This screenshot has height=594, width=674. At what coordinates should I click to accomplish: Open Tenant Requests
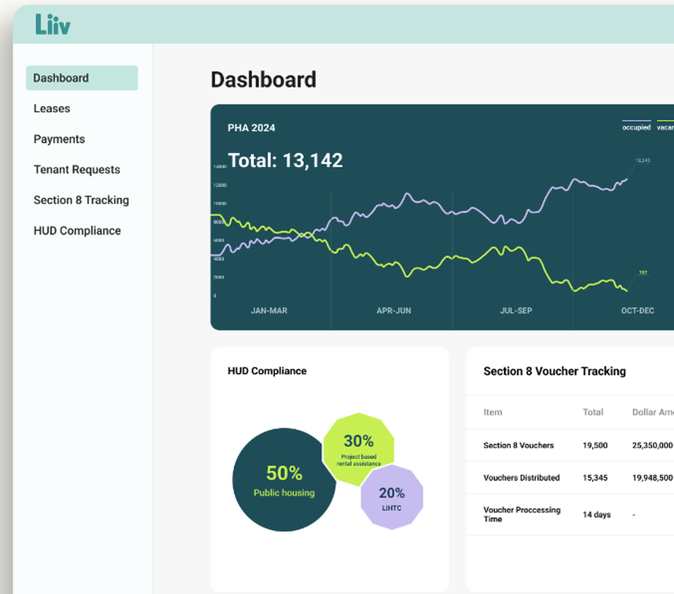click(77, 169)
